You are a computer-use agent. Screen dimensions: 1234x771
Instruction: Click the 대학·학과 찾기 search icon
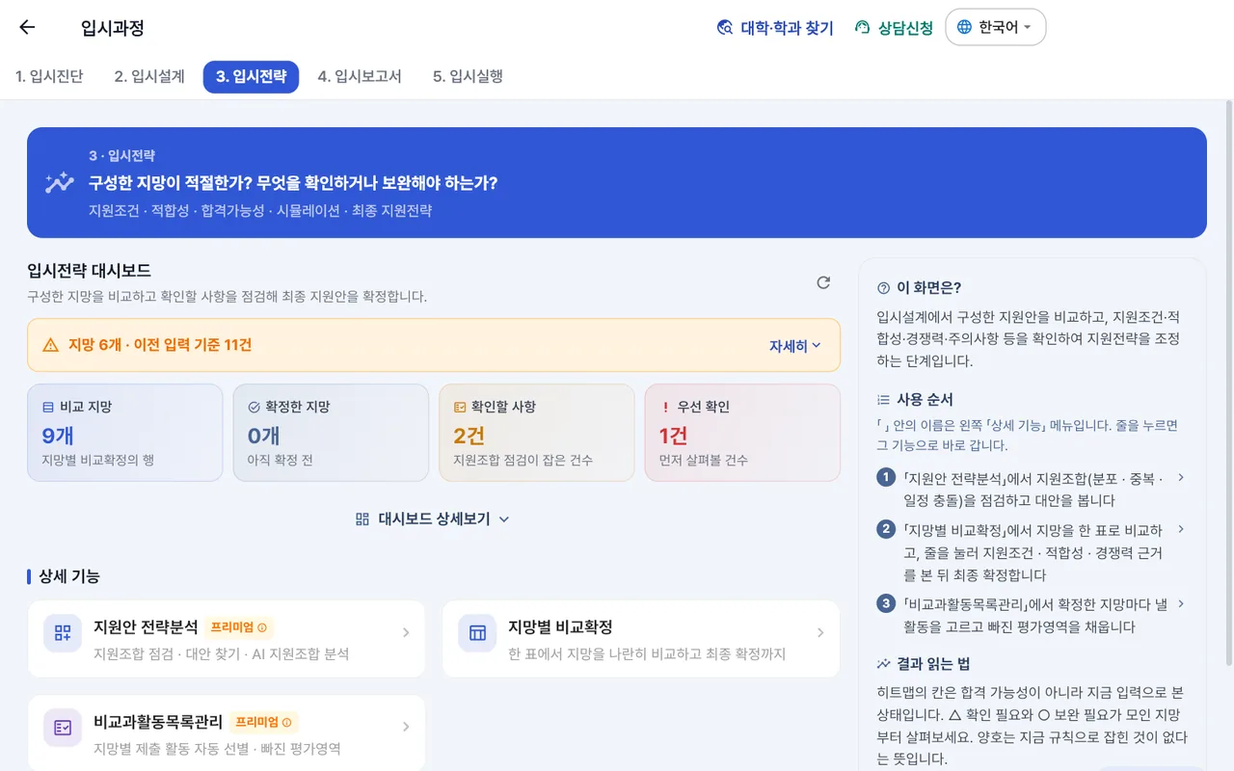(725, 28)
